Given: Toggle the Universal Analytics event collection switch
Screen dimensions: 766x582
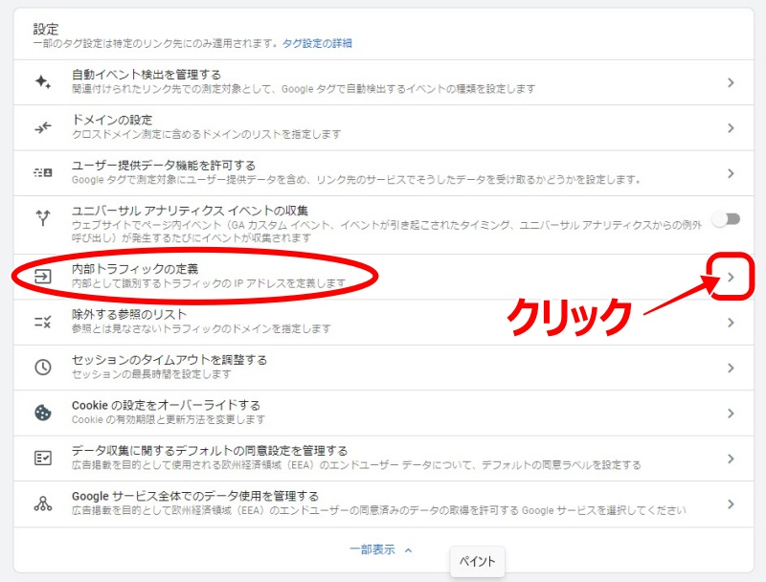Looking at the screenshot, I should point(726,219).
